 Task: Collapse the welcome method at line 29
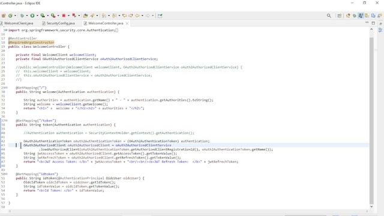pyautogui.click(x=6, y=88)
